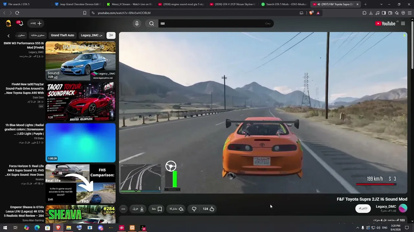Bookmark this page in the address bar
The height and width of the screenshot is (232, 414).
85,13
